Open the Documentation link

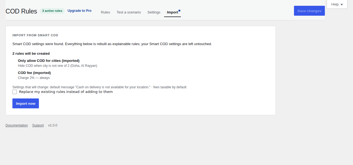point(17,125)
